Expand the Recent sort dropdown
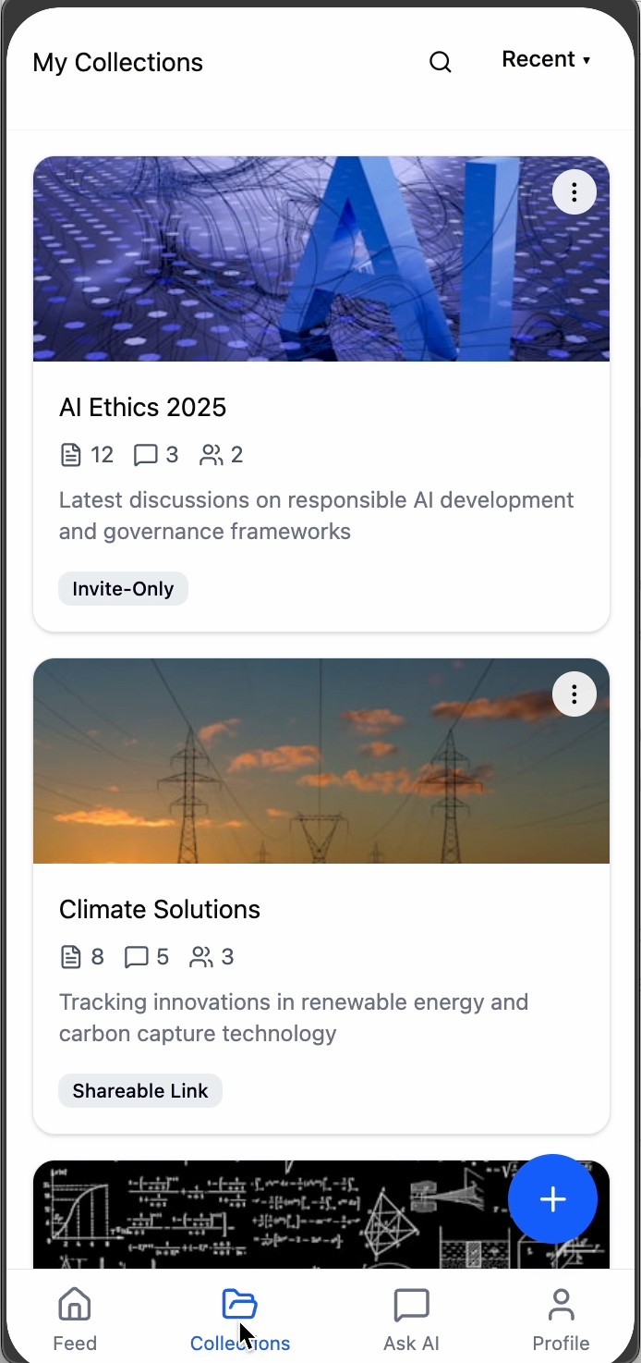The height and width of the screenshot is (1363, 641). click(x=546, y=59)
